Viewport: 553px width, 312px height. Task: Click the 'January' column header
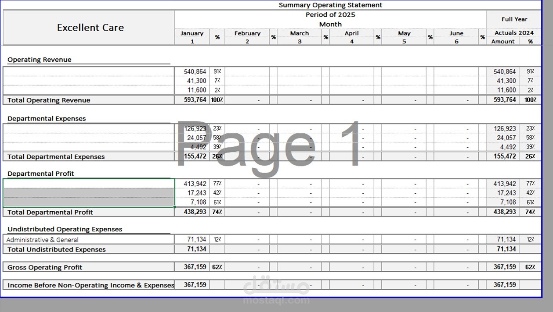click(192, 33)
